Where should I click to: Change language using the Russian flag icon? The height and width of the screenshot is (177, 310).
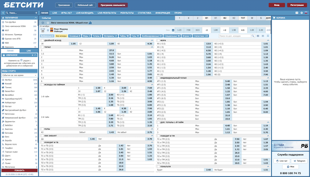[306, 13]
